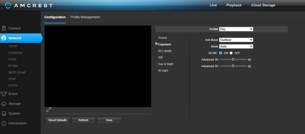Viewport: 305px width, 134px height.
Task: Switch to the Configuration tab
Action: pos(55,17)
